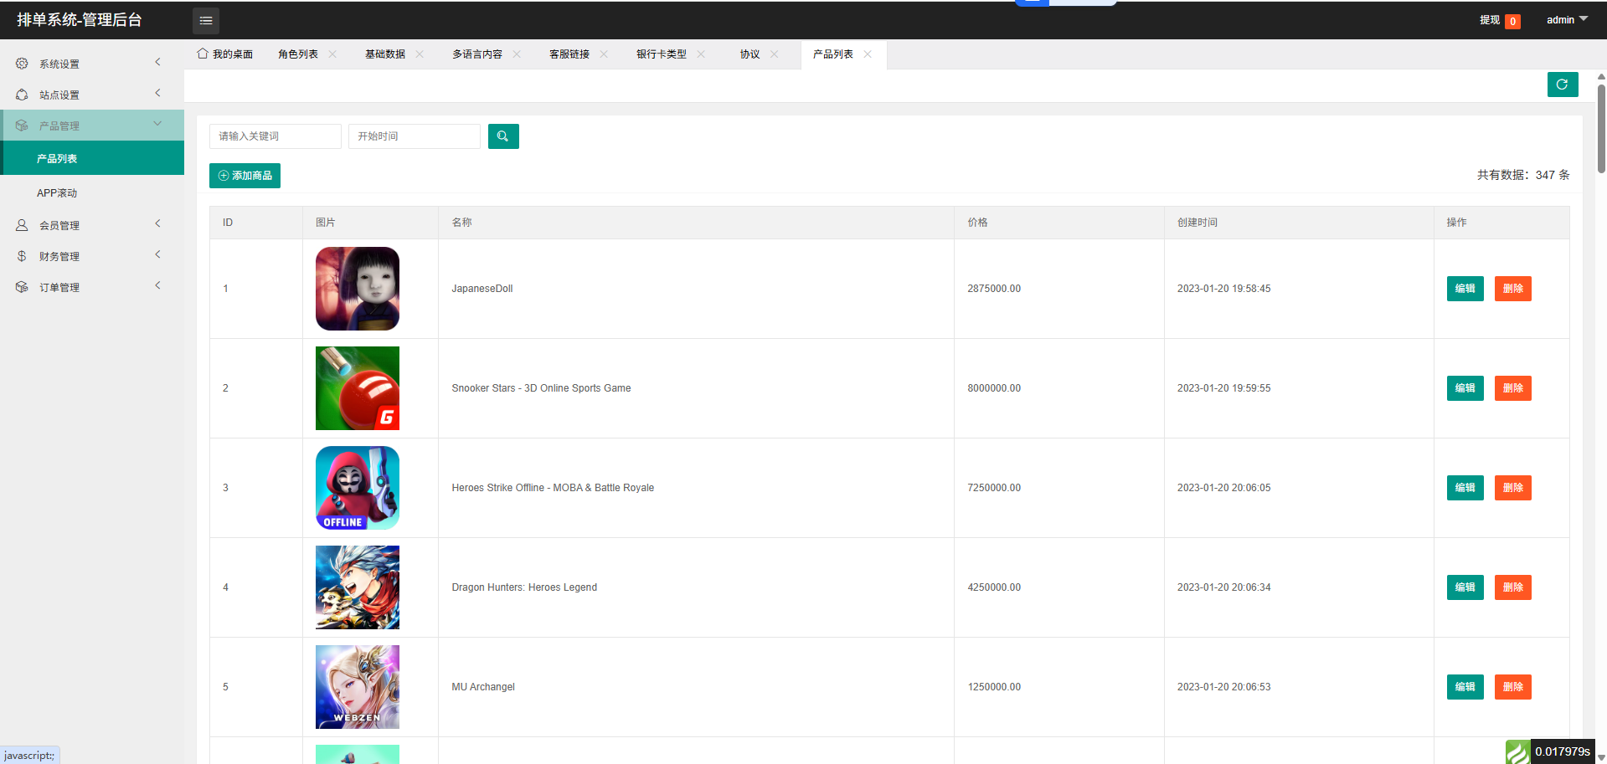
Task: Click the search magnifier button
Action: [x=502, y=136]
